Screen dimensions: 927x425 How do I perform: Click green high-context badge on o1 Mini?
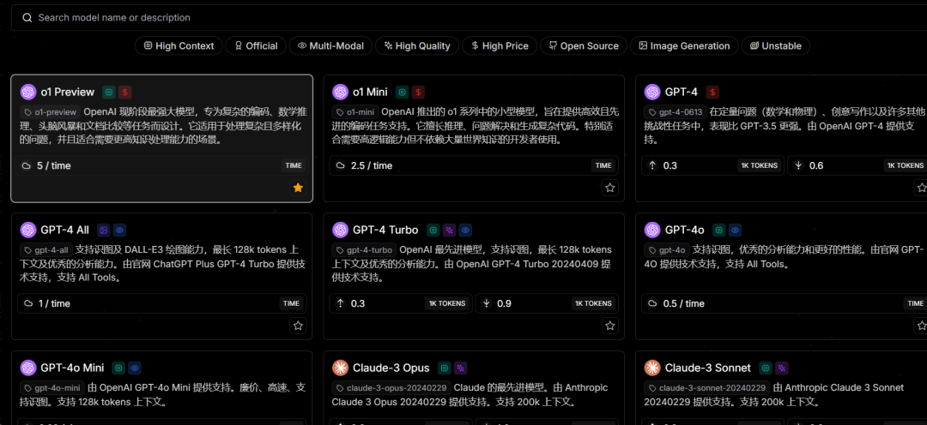coord(402,92)
